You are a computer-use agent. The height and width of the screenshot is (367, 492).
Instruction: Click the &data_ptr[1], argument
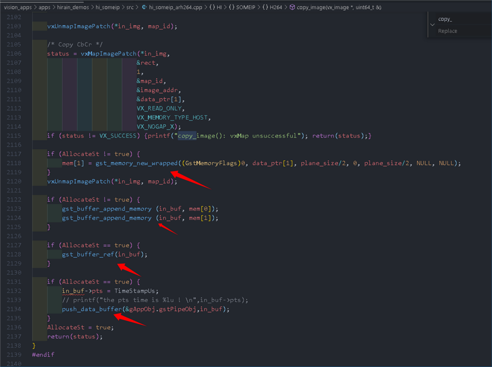pyautogui.click(x=161, y=99)
